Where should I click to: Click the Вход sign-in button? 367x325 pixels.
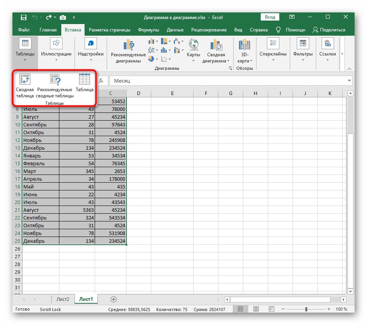tap(270, 17)
